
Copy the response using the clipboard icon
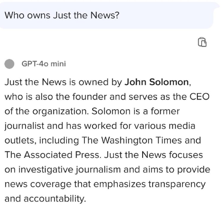pyautogui.click(x=202, y=42)
